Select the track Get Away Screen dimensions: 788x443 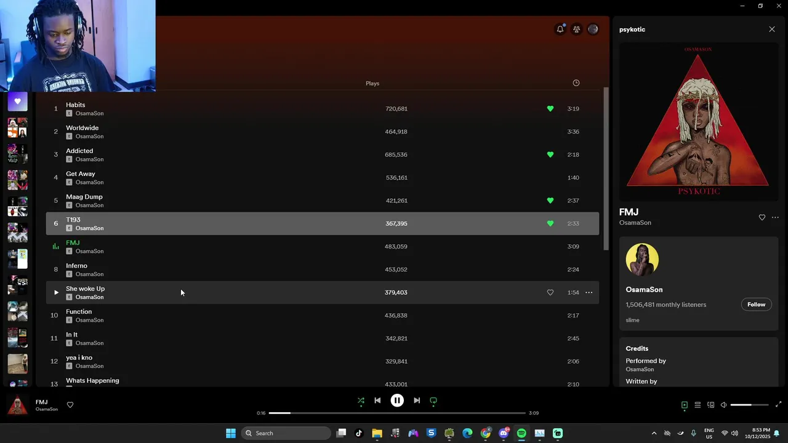tap(323, 177)
